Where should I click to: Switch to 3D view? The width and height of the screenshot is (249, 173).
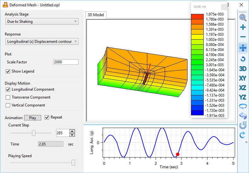[x=243, y=68]
